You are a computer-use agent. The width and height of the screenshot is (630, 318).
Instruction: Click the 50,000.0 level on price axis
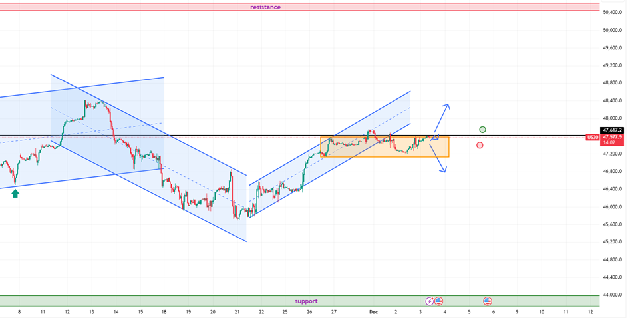point(612,30)
